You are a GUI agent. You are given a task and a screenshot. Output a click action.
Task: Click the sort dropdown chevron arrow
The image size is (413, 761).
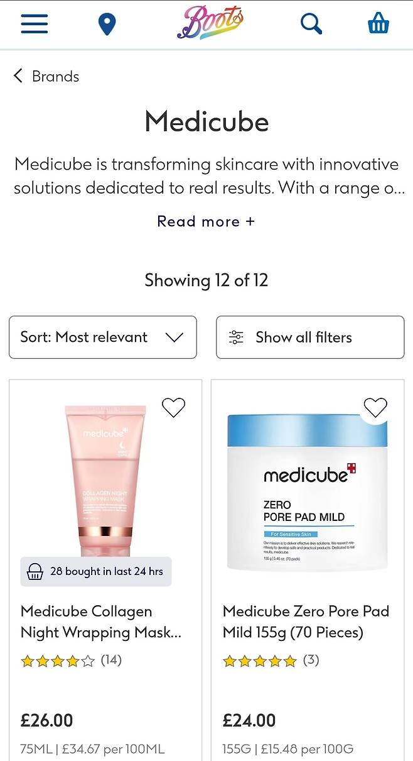point(174,337)
